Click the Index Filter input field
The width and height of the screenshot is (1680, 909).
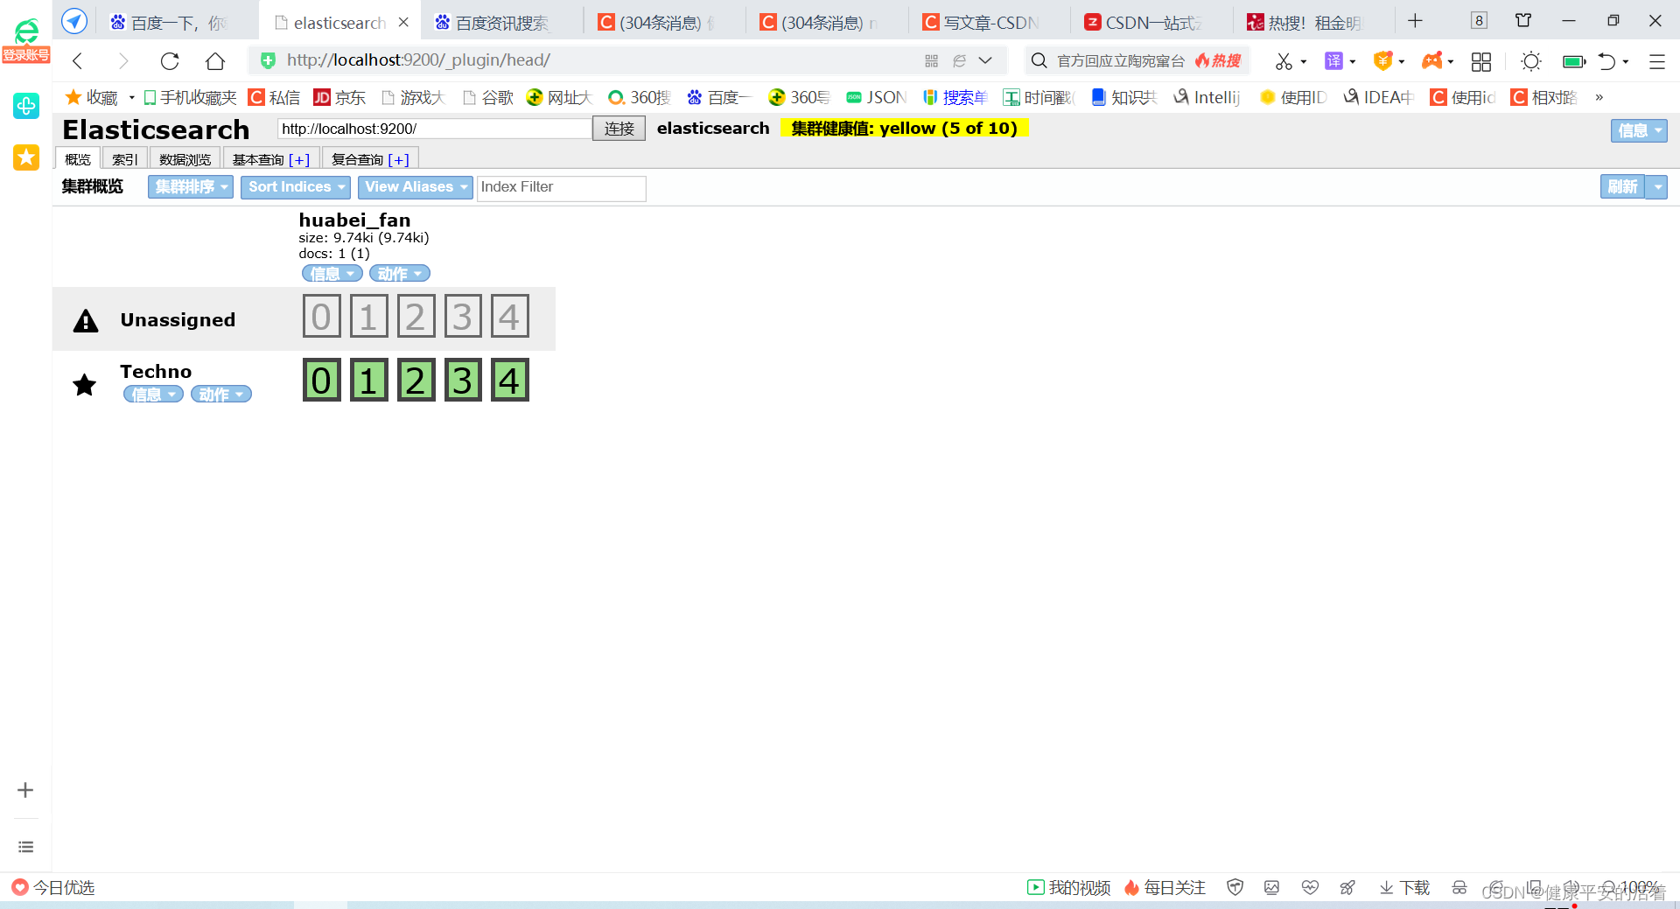click(561, 187)
